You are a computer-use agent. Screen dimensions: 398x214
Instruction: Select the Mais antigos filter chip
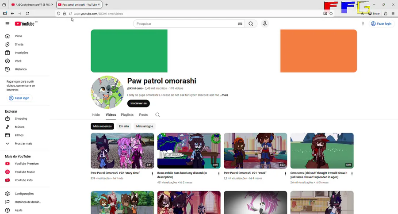click(x=145, y=126)
